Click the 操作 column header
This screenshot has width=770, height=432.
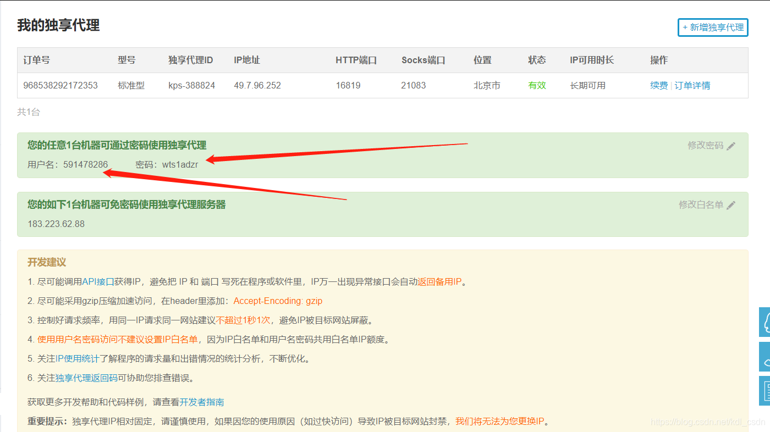(x=659, y=60)
